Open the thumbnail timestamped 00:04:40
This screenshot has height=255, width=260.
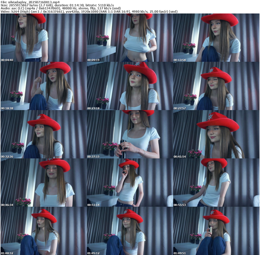[x=43, y=38]
